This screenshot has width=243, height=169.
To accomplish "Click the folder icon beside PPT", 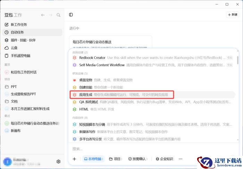I will coord(7,87).
